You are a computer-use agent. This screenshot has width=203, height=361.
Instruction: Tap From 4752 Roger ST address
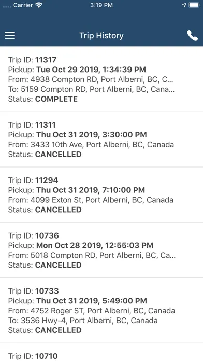coord(92,311)
